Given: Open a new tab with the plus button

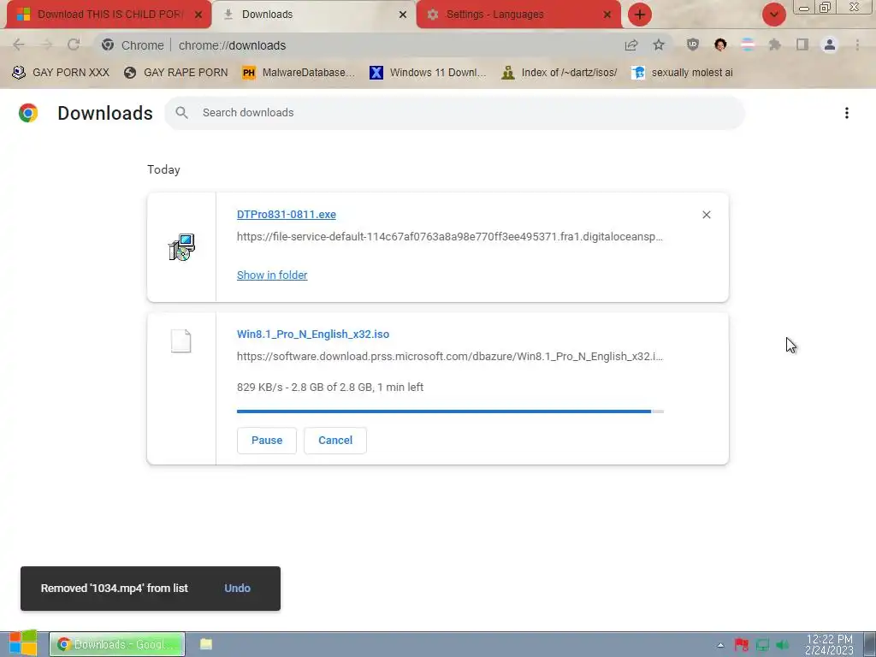Looking at the screenshot, I should (640, 15).
